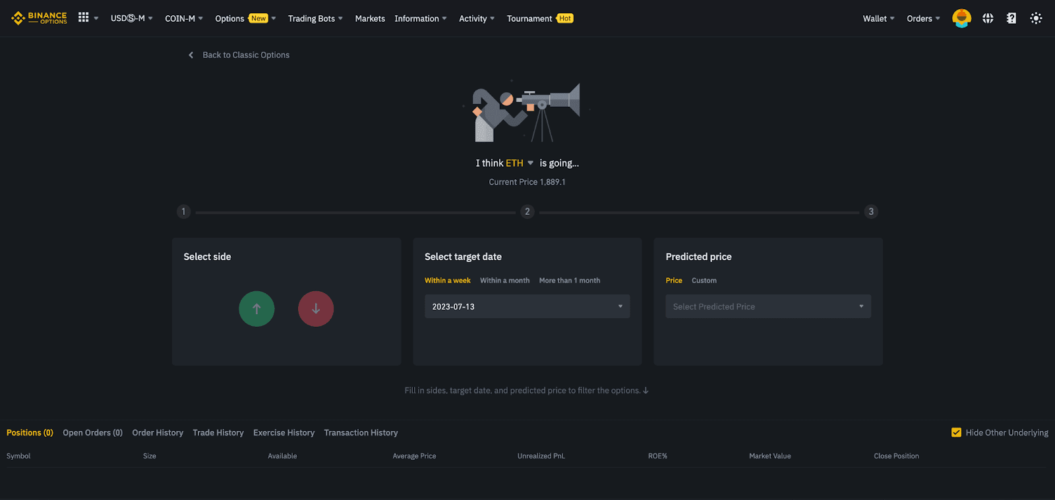Open the user profile avatar
The width and height of the screenshot is (1055, 500).
(961, 18)
